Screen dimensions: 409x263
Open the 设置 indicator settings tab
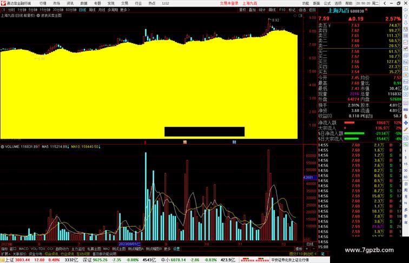[x=176, y=248]
